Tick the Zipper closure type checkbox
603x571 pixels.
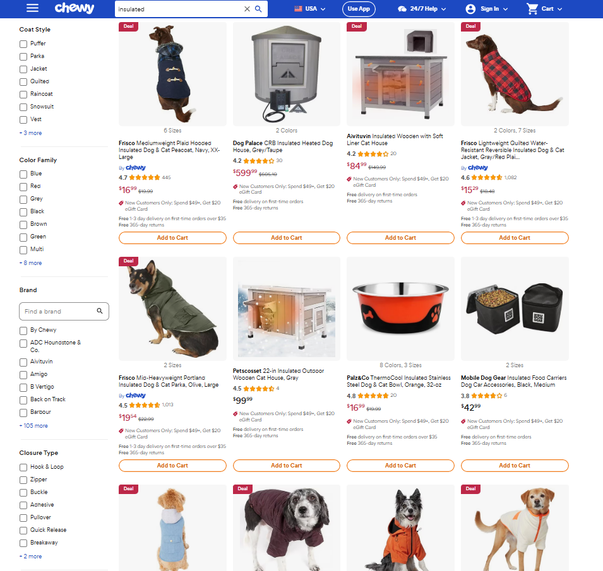click(23, 480)
